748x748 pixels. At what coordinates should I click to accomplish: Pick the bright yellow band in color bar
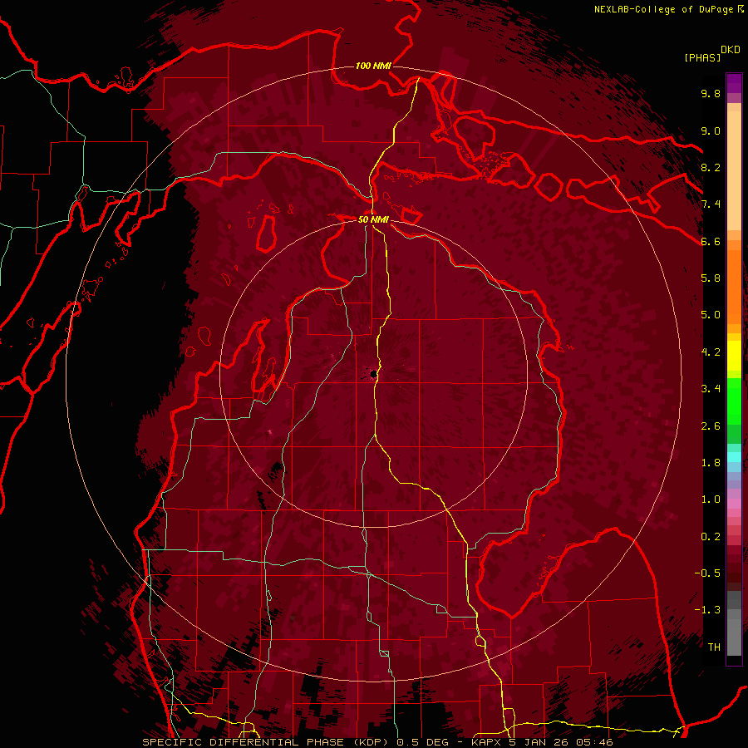734,356
